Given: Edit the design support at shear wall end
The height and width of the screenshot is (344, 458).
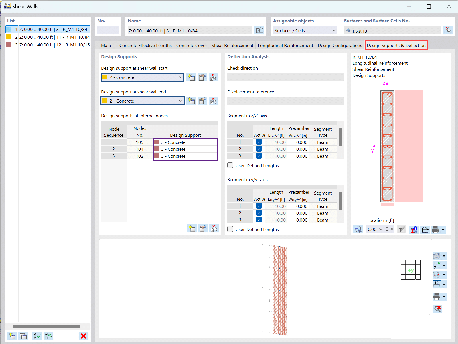Looking at the screenshot, I should (202, 101).
